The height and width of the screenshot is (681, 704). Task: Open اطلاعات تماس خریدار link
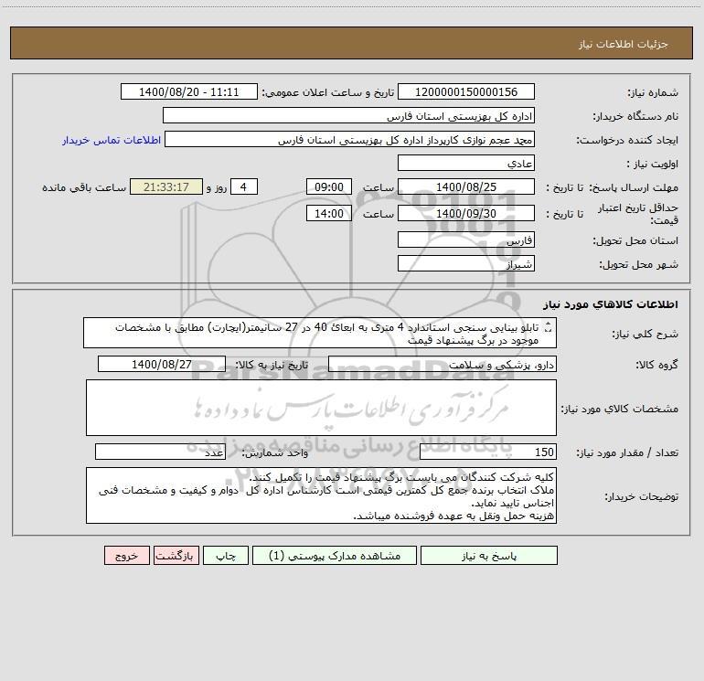112,140
